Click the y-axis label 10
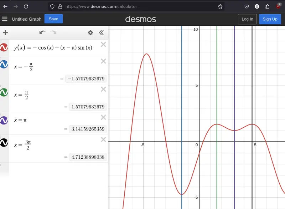 click(196, 30)
